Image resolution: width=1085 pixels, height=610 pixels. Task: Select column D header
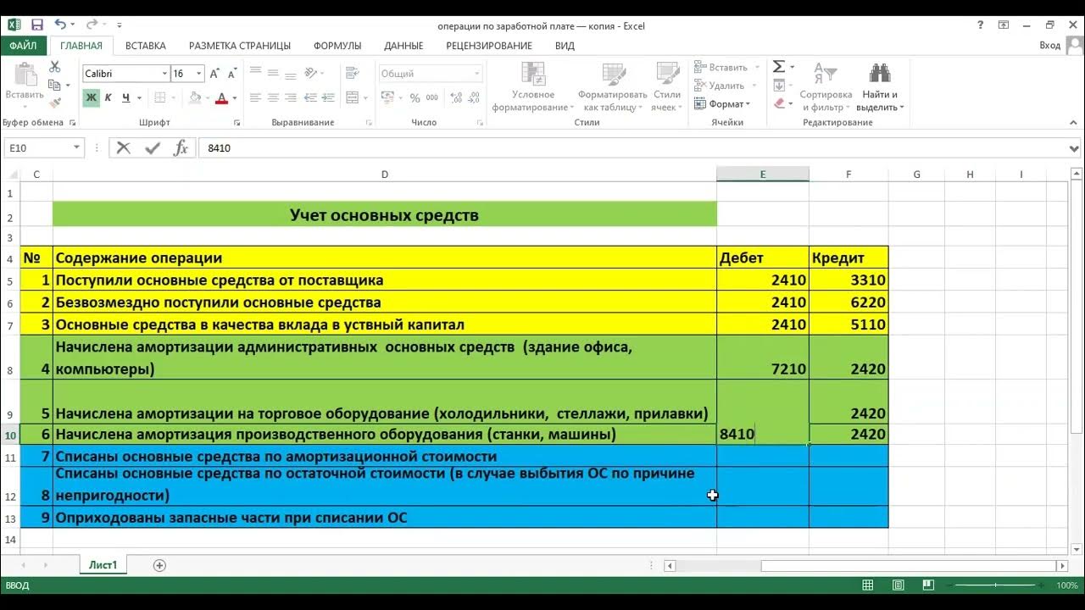click(x=385, y=175)
